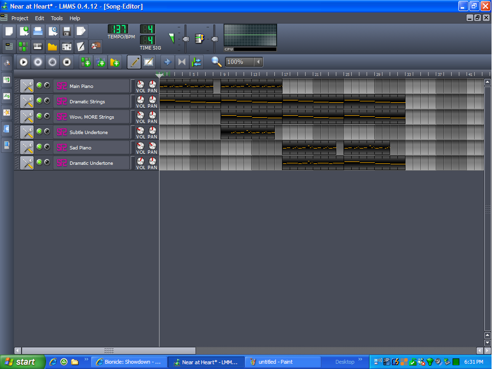Viewport: 492px width, 369px height.
Task: Mute the Subtle Undertone track
Action: click(x=39, y=132)
